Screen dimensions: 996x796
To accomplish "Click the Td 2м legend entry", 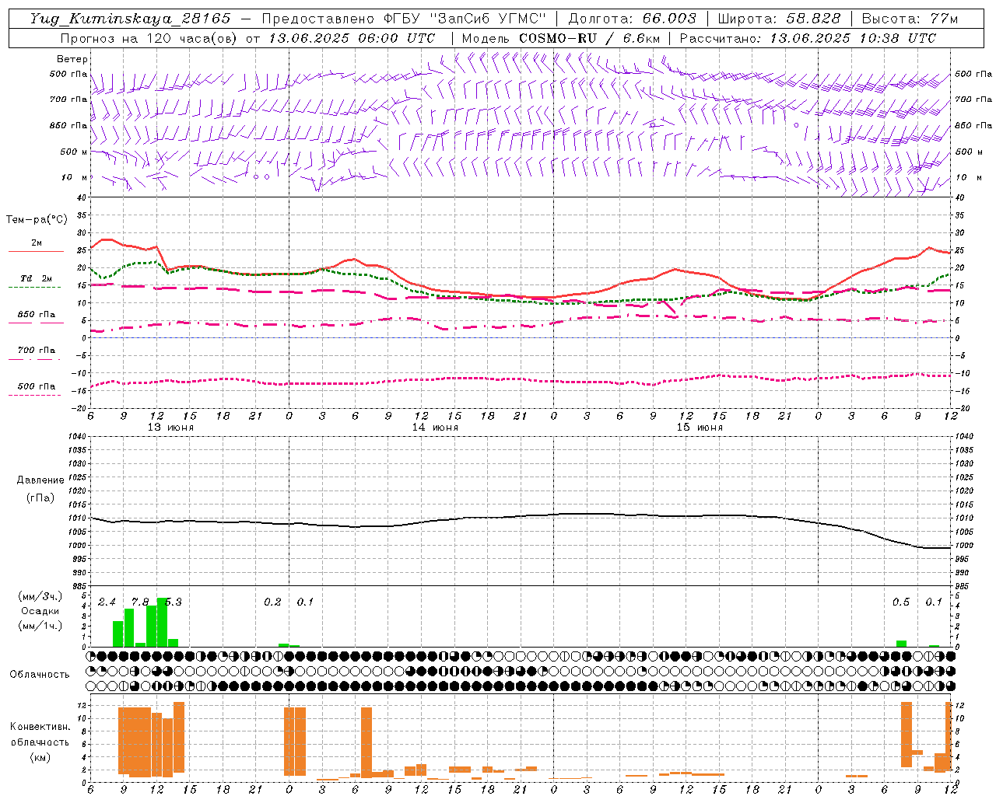I will pos(37,278).
